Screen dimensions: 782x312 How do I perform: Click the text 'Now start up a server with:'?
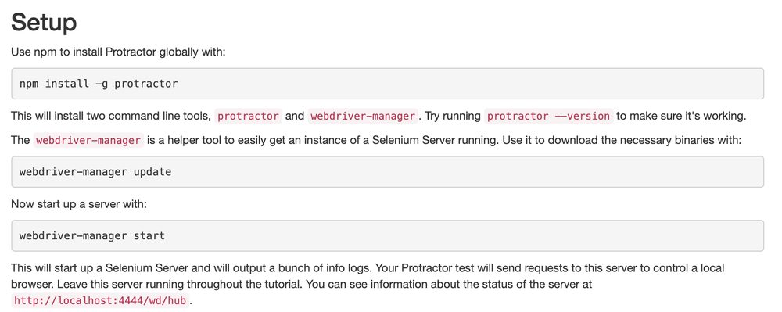pyautogui.click(x=79, y=204)
